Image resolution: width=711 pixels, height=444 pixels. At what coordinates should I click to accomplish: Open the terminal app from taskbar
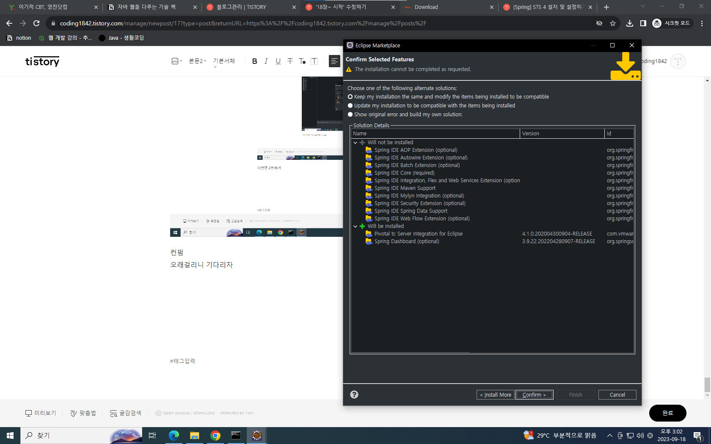point(236,436)
